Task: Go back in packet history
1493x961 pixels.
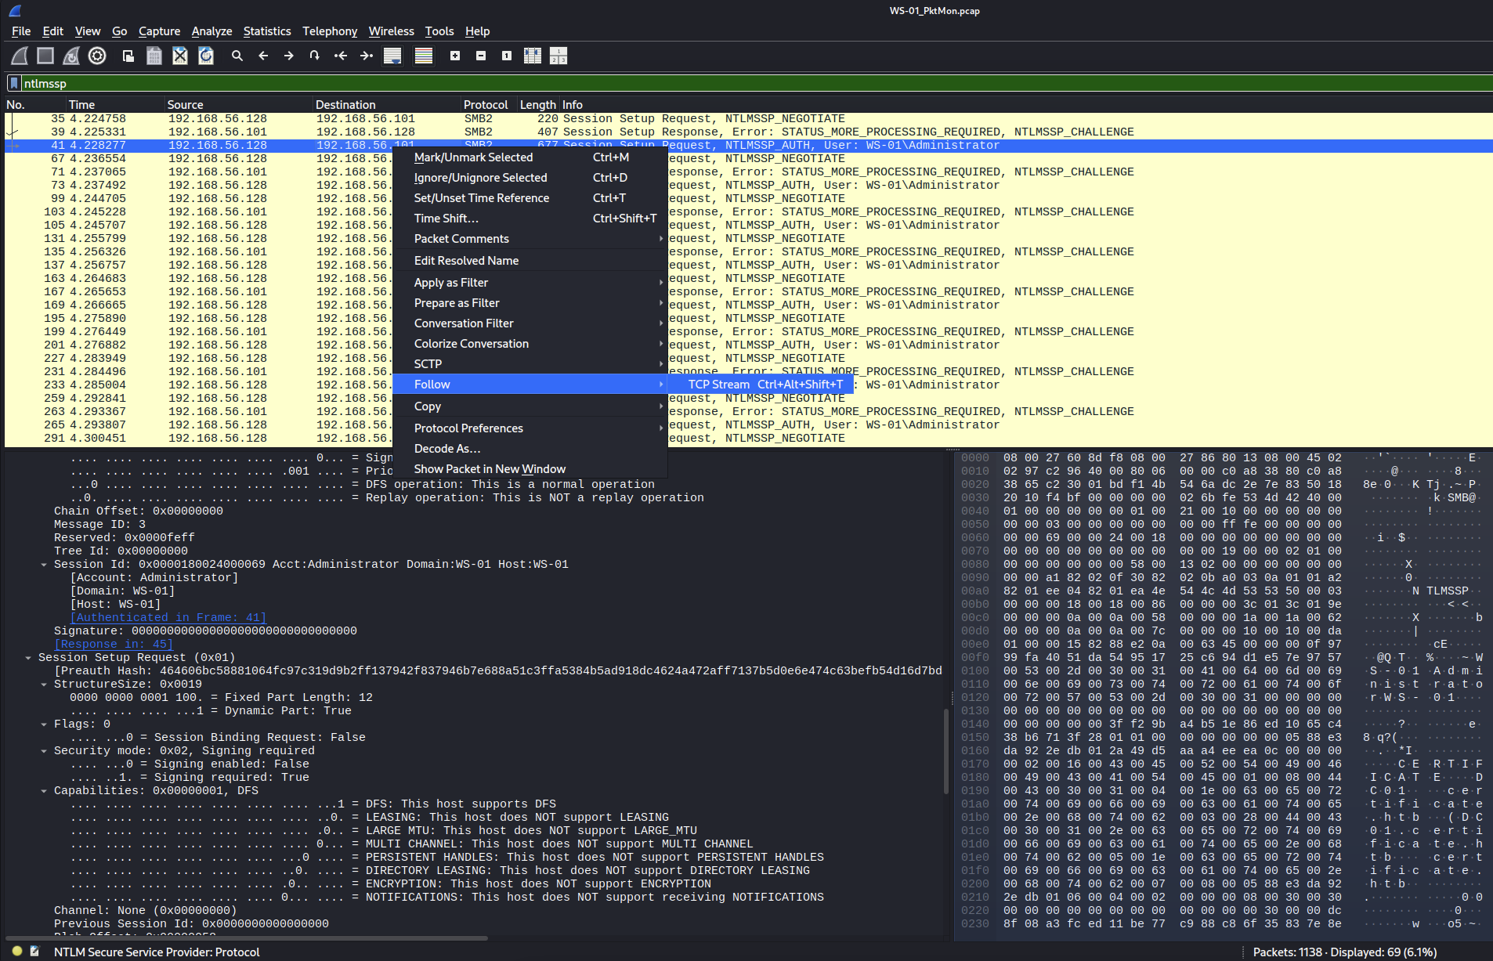Action: click(263, 56)
